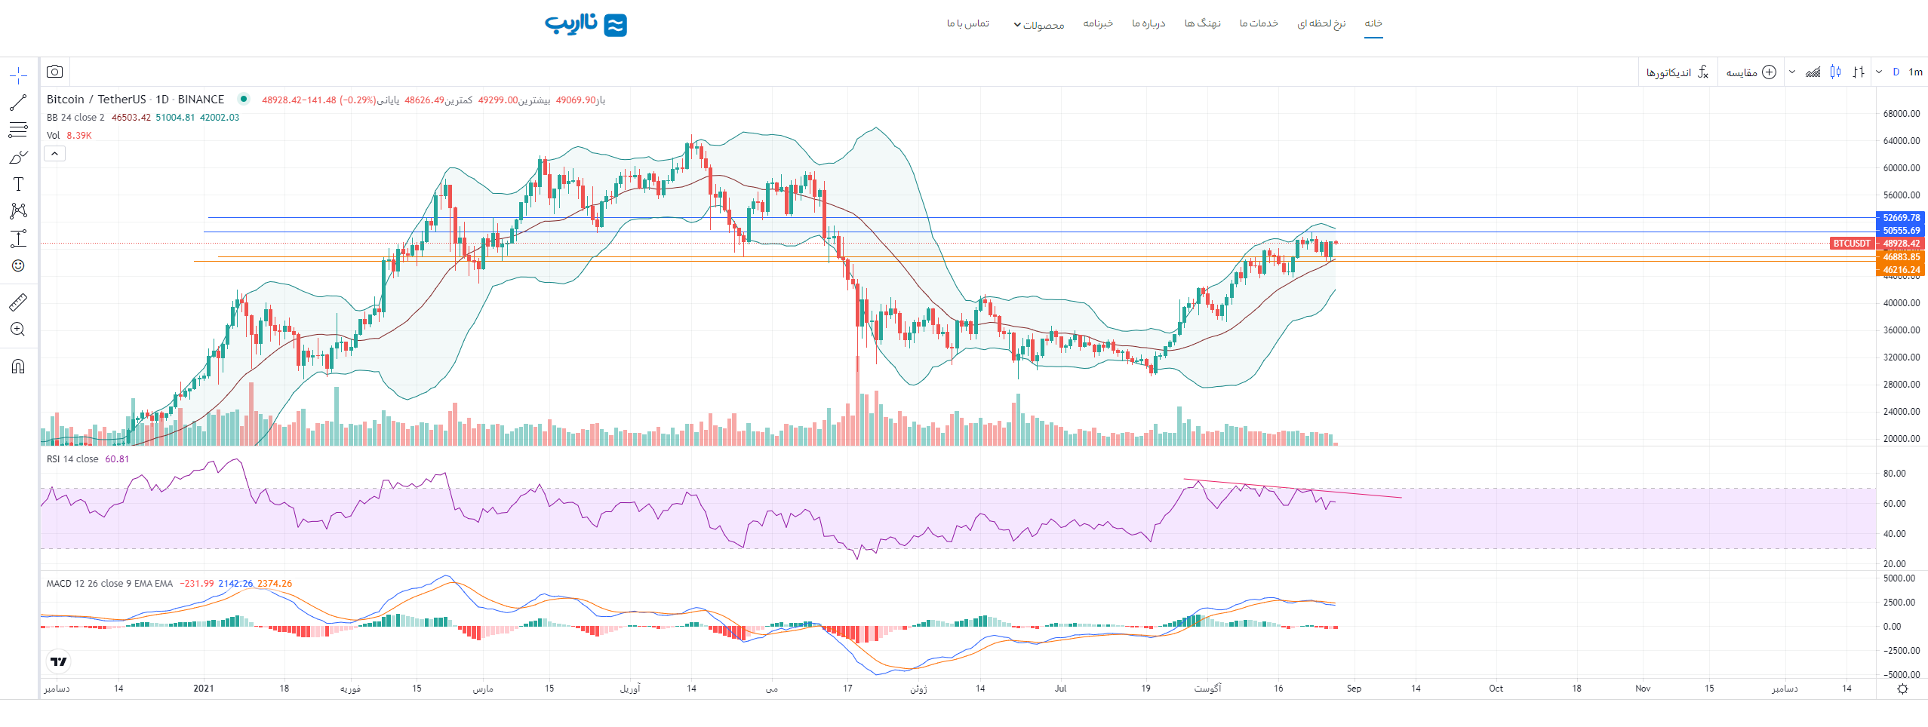Image resolution: width=1928 pixels, height=727 pixels.
Task: Switch to candlestick chart style
Action: coord(1836,72)
